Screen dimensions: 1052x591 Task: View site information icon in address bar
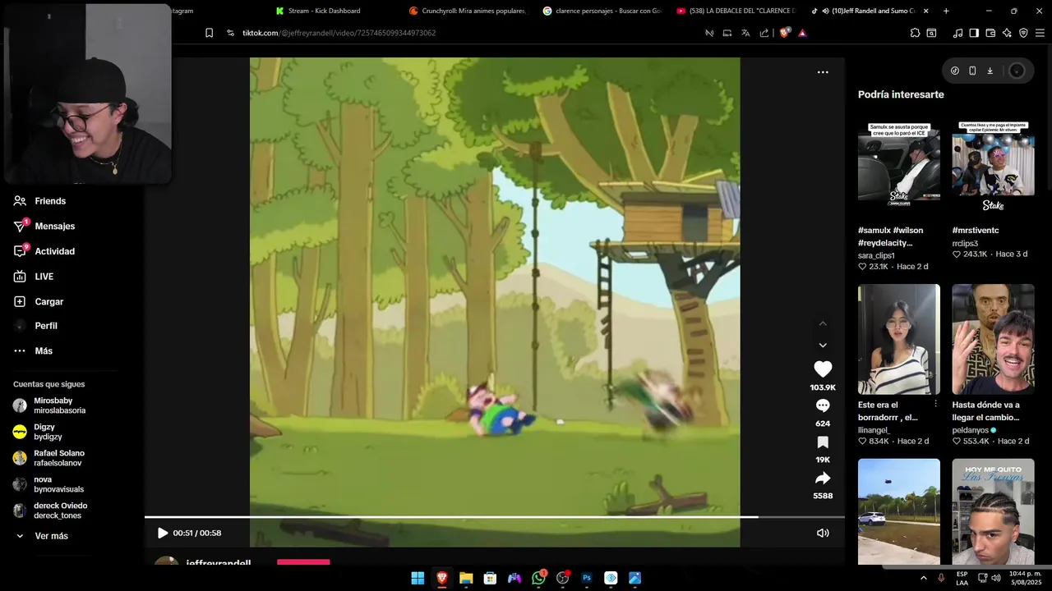tap(230, 33)
